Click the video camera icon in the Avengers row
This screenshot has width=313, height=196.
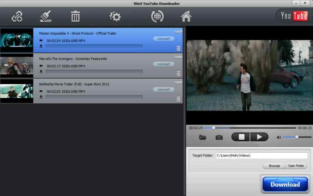(x=41, y=66)
